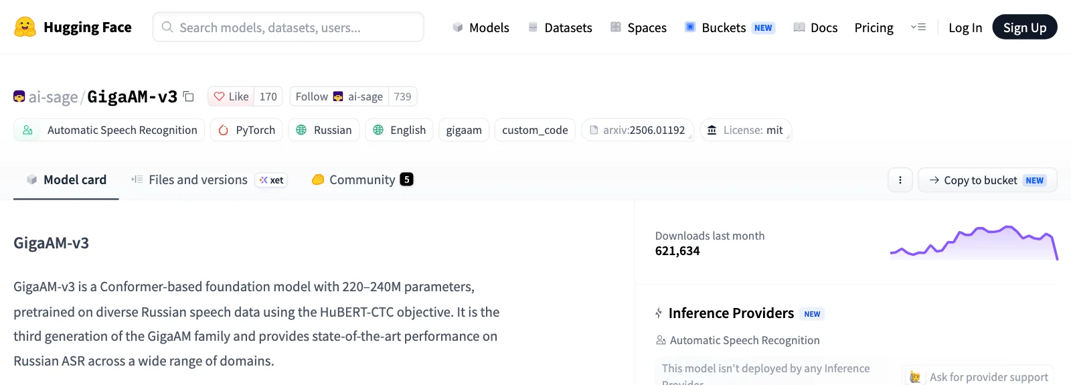View the 739 followers count
Image resolution: width=1071 pixels, height=385 pixels.
pyautogui.click(x=403, y=96)
